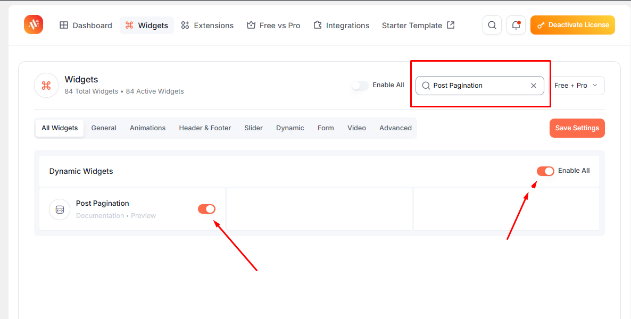The image size is (631, 319).
Task: Click the key icon on Deactivate License
Action: click(x=541, y=26)
